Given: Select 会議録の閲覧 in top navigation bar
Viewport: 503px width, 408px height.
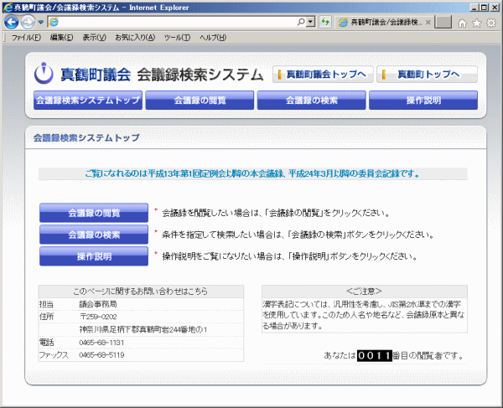Looking at the screenshot, I should coord(200,100).
